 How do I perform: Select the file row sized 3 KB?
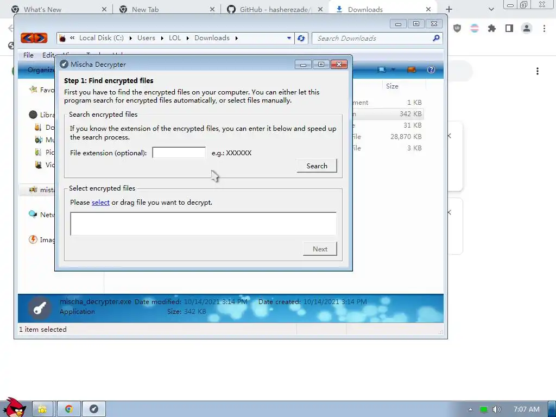click(x=388, y=148)
